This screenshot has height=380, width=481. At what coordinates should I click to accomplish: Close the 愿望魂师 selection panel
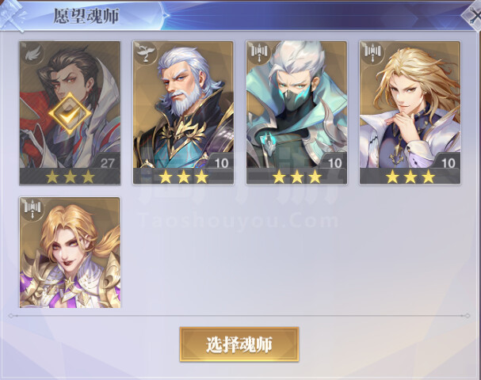(473, 15)
